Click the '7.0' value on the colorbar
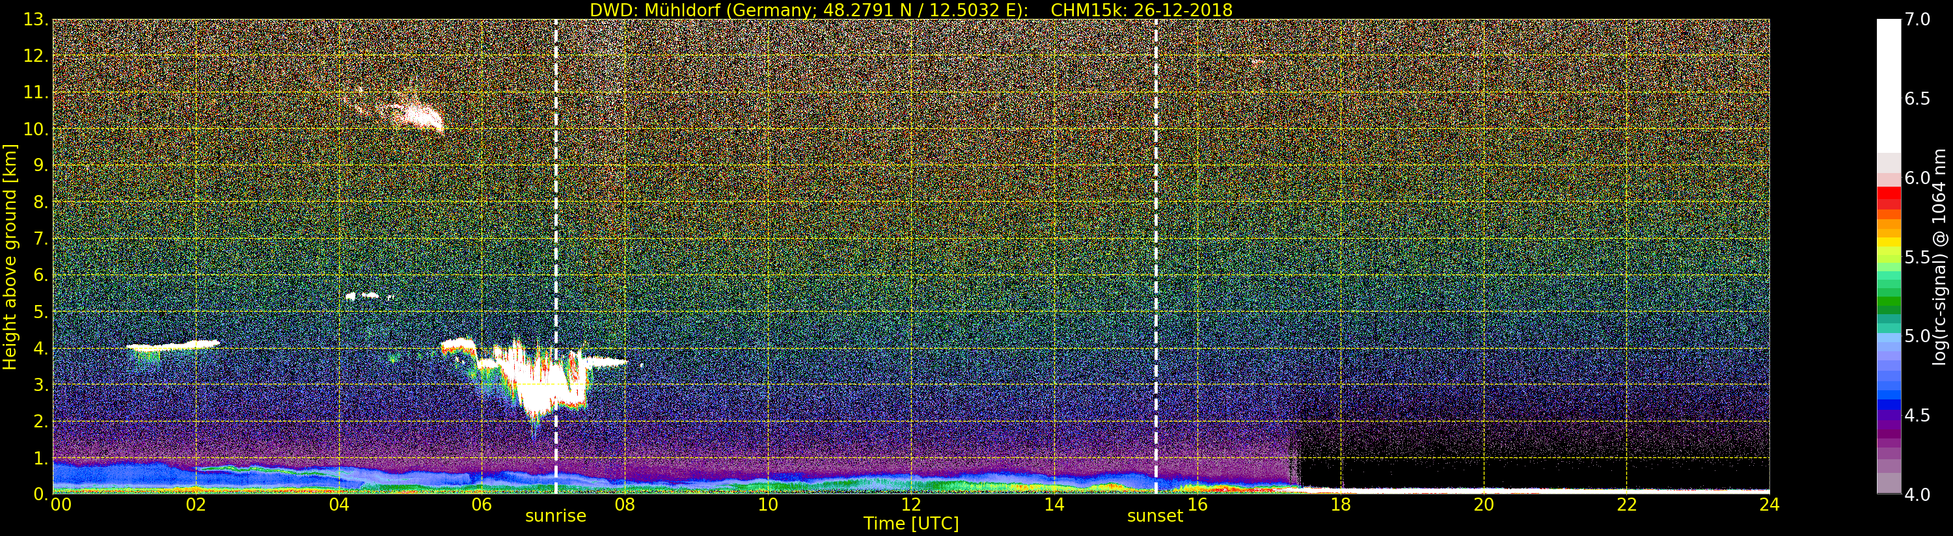The image size is (1953, 536). click(x=1918, y=20)
